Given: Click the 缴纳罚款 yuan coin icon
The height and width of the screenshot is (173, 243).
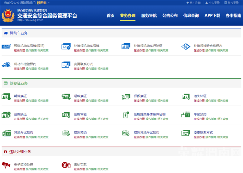Looking at the screenshot, I should pyautogui.click(x=66, y=166).
